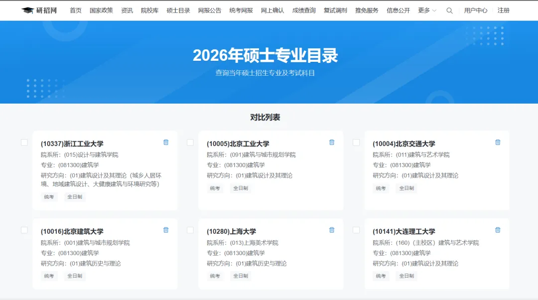This screenshot has width=538, height=300.
Task: Delete the 北京工业大学 card with trash icon
Action: 332,142
